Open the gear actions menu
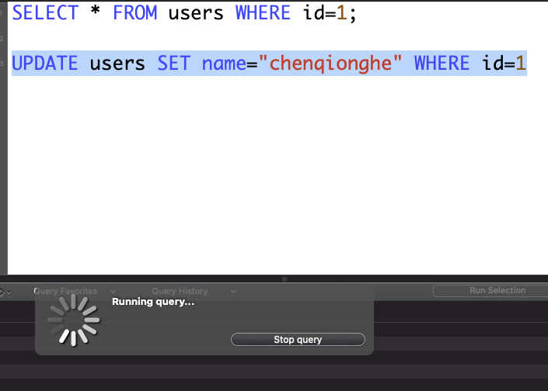Image resolution: width=548 pixels, height=391 pixels. (x=4, y=292)
